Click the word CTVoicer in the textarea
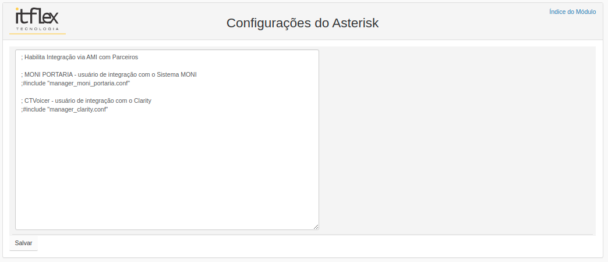This screenshot has width=608, height=262. click(x=37, y=101)
